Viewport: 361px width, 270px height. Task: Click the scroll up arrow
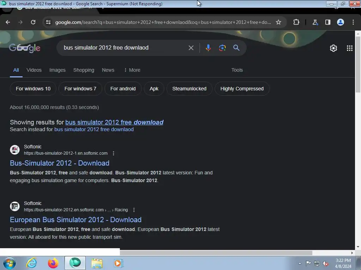pyautogui.click(x=358, y=33)
